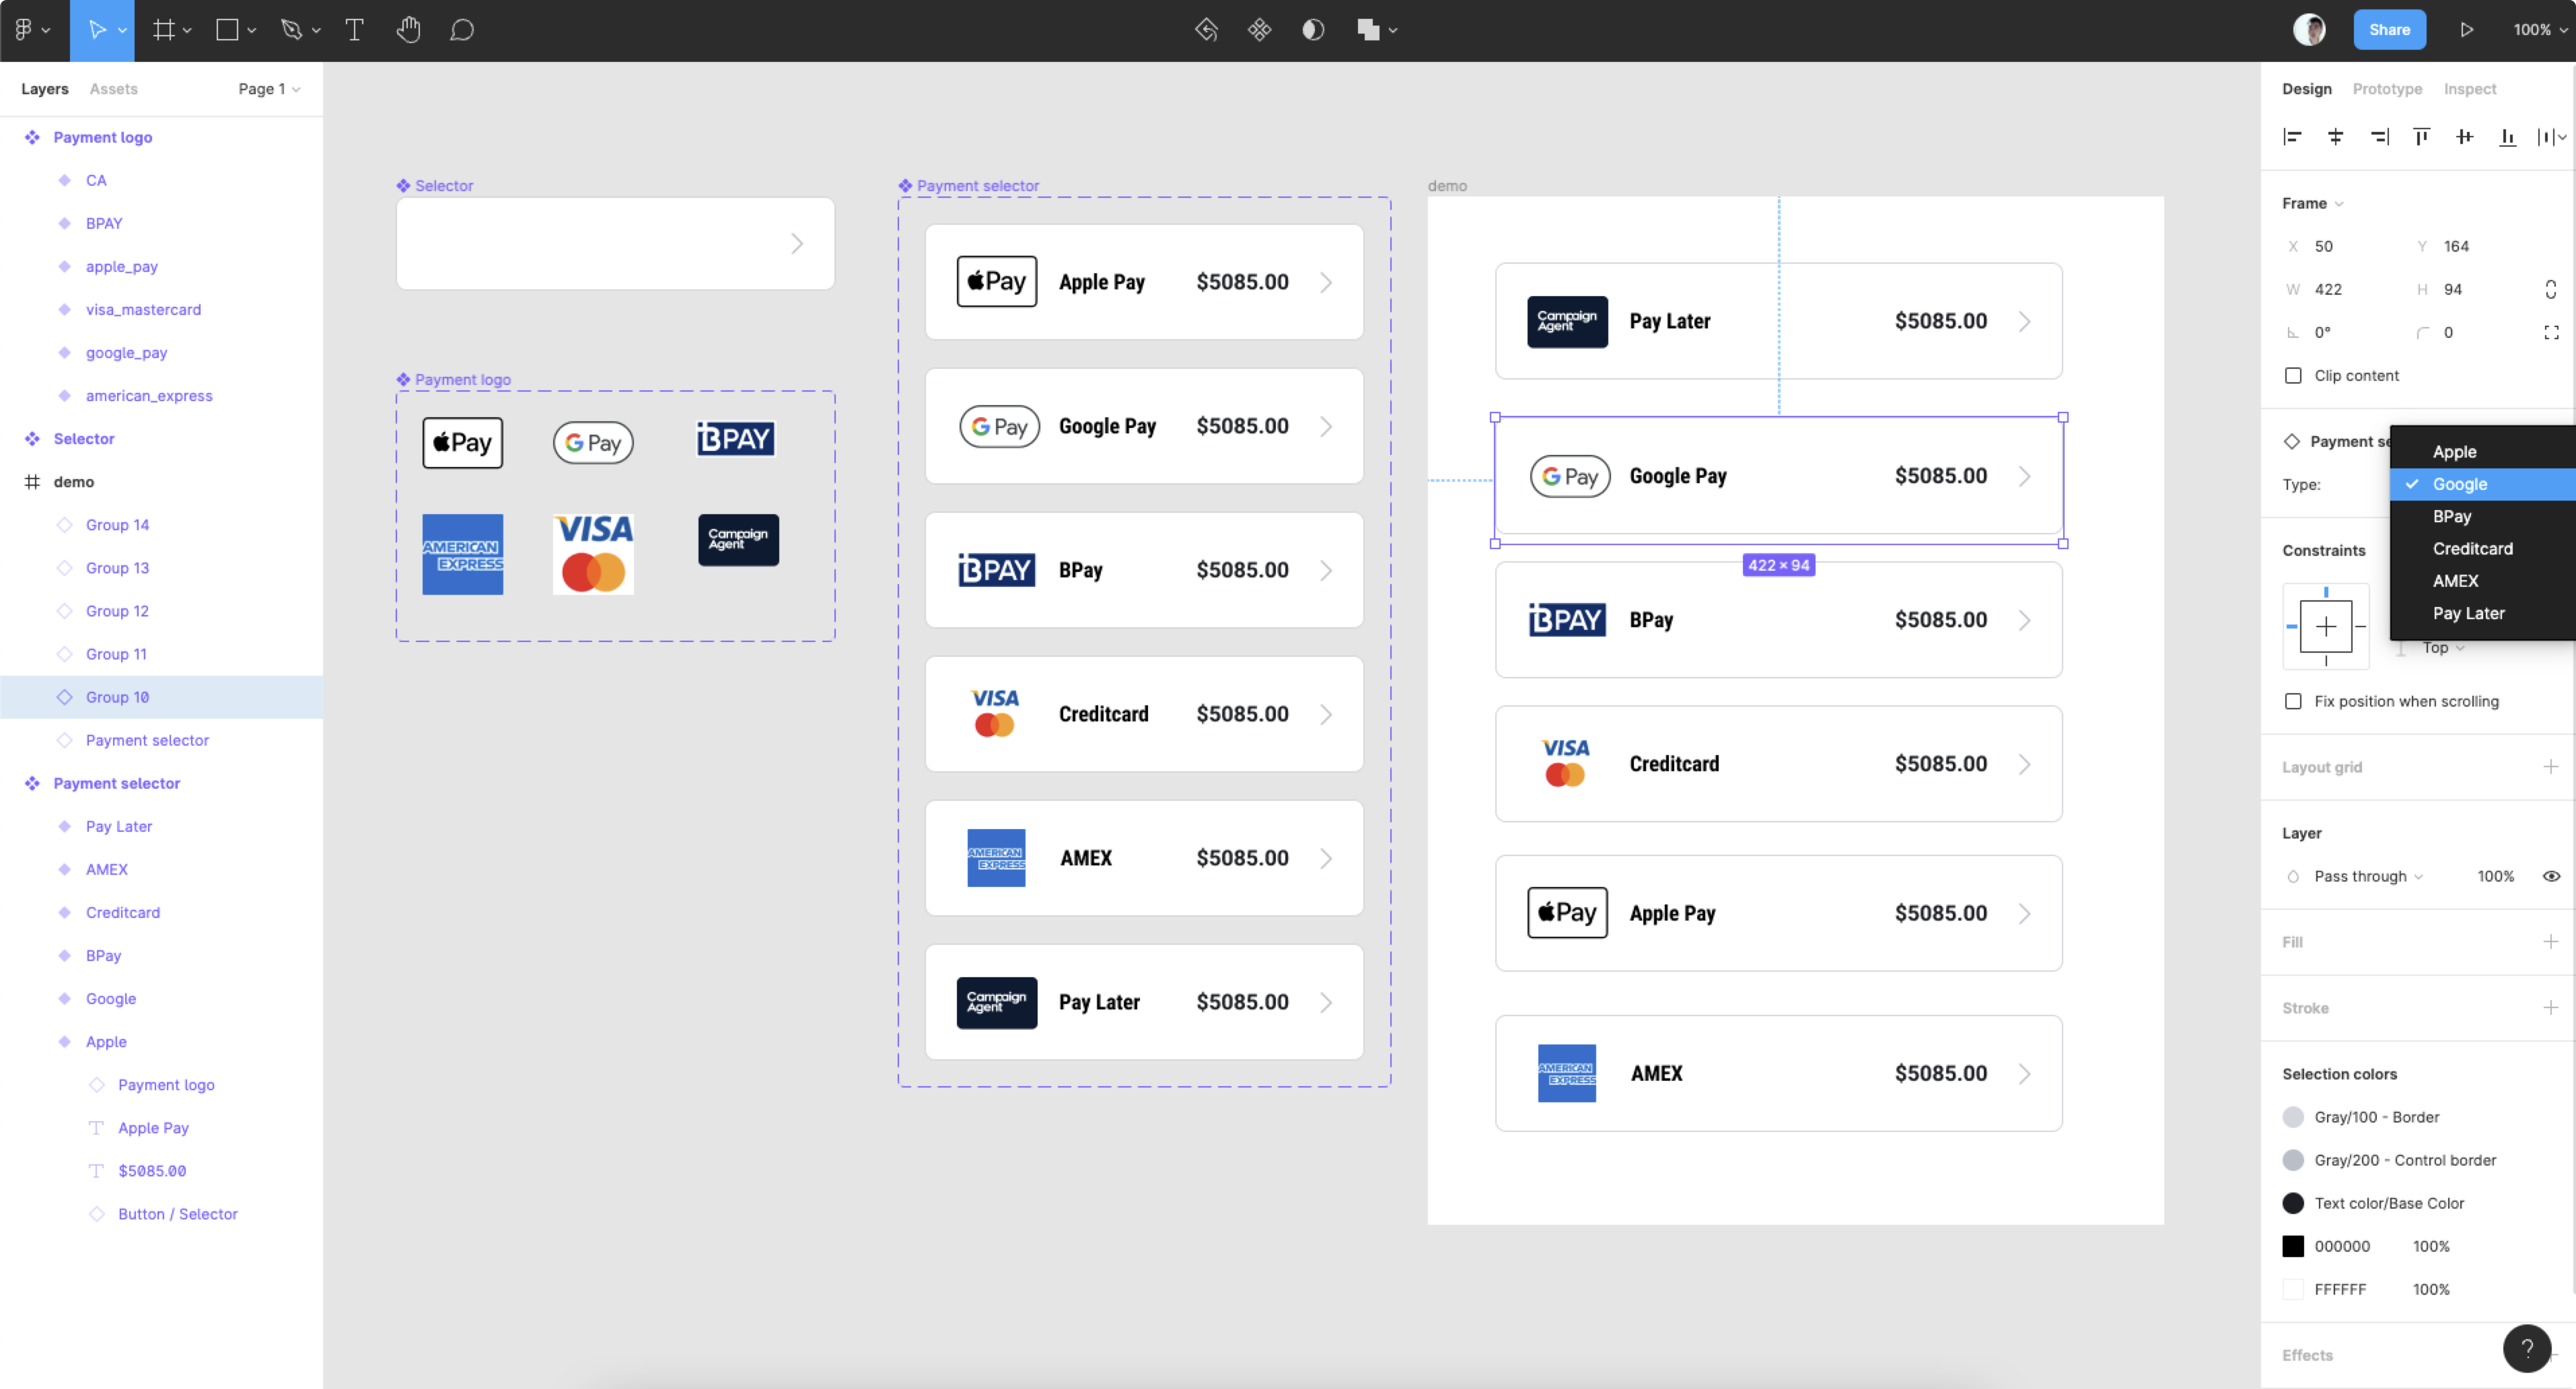The height and width of the screenshot is (1389, 2576).
Task: Choose Pay Later in the Type menu
Action: [2482, 613]
